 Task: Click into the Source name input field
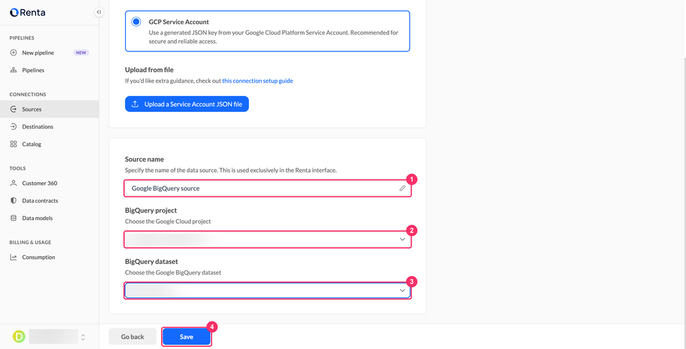point(268,188)
